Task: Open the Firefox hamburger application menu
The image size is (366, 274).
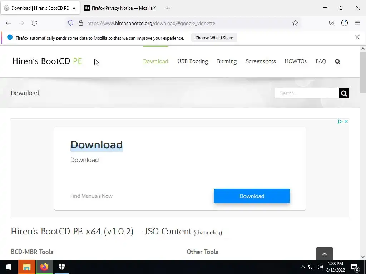Action: click(357, 23)
